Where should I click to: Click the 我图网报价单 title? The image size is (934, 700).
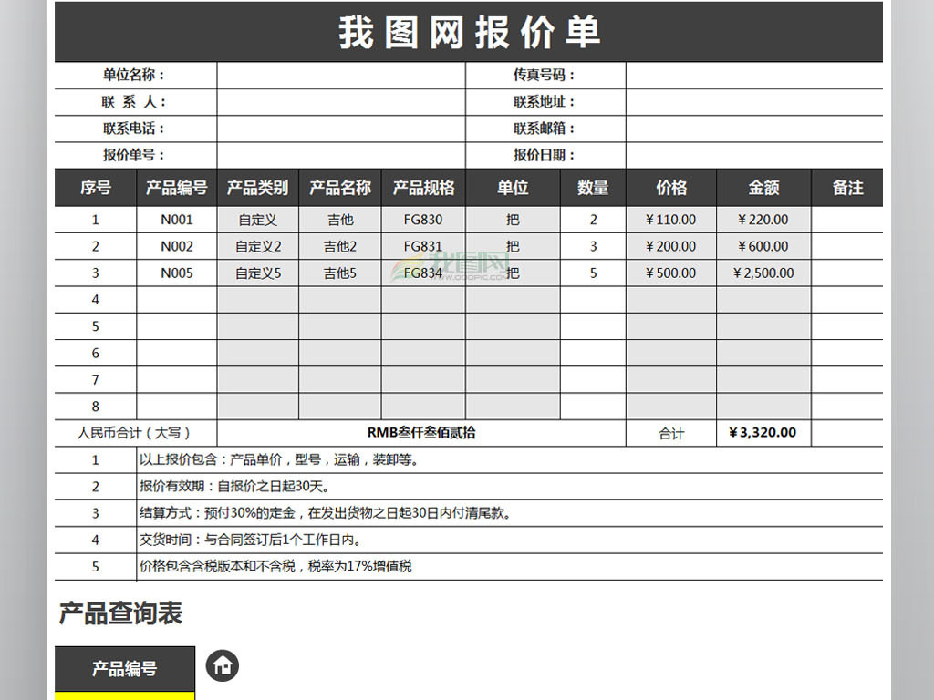pos(469,32)
